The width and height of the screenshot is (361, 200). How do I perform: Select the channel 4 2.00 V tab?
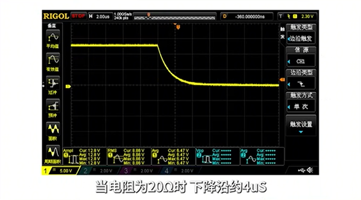pyautogui.click(x=181, y=171)
